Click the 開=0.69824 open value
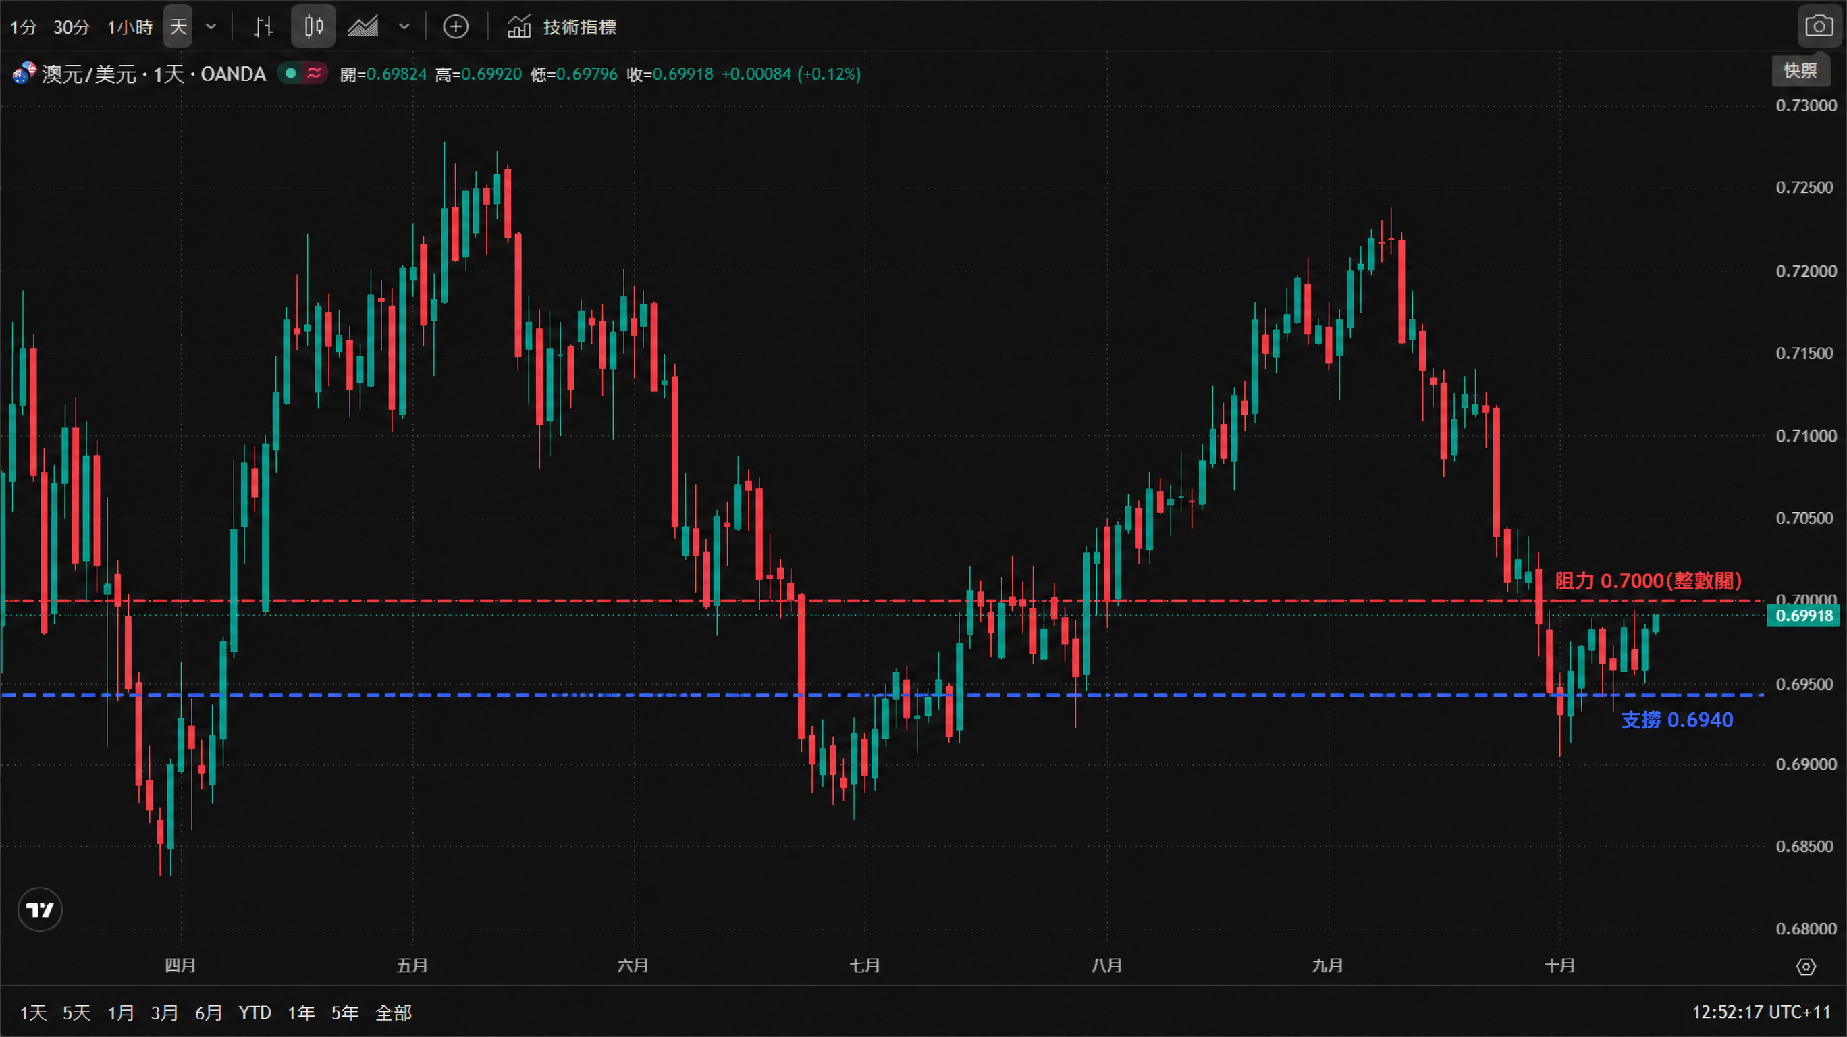This screenshot has width=1847, height=1037. (x=383, y=74)
